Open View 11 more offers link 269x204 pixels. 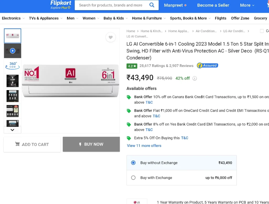144,146
